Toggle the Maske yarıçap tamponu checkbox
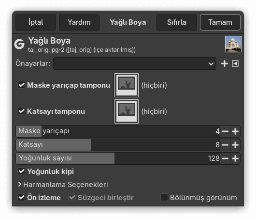This screenshot has height=220, width=256. click(21, 85)
